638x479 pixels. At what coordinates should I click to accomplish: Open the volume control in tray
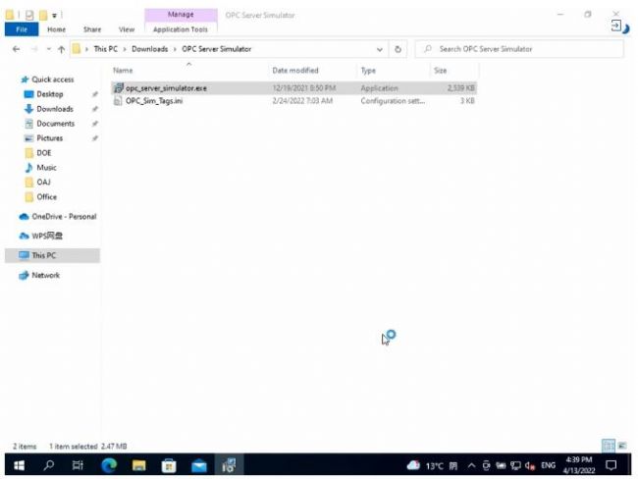(530, 465)
